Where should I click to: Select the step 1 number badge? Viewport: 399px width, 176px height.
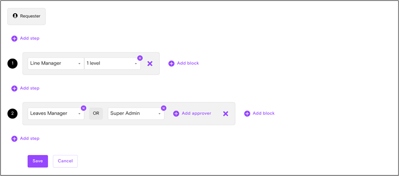(x=13, y=63)
